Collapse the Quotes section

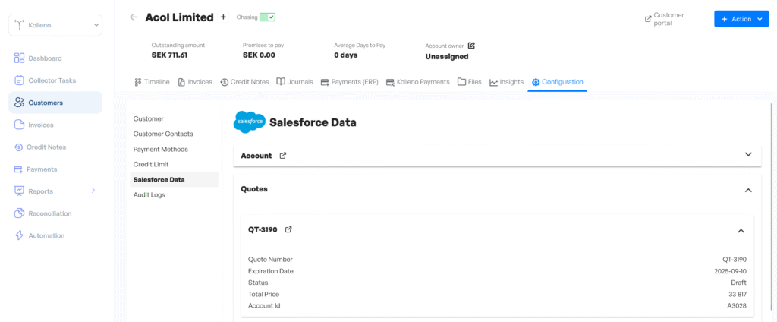click(x=748, y=190)
